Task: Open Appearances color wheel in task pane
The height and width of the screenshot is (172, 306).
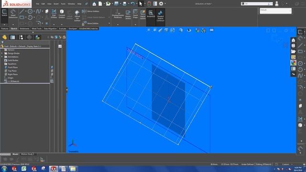Action: coord(293,63)
